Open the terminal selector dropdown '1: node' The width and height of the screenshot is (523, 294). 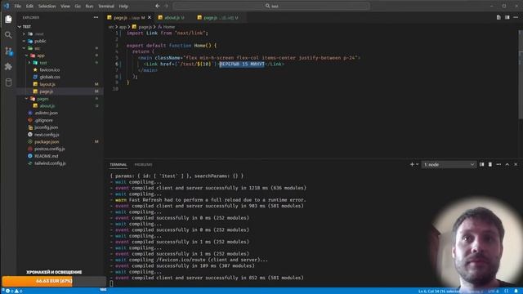coord(449,165)
